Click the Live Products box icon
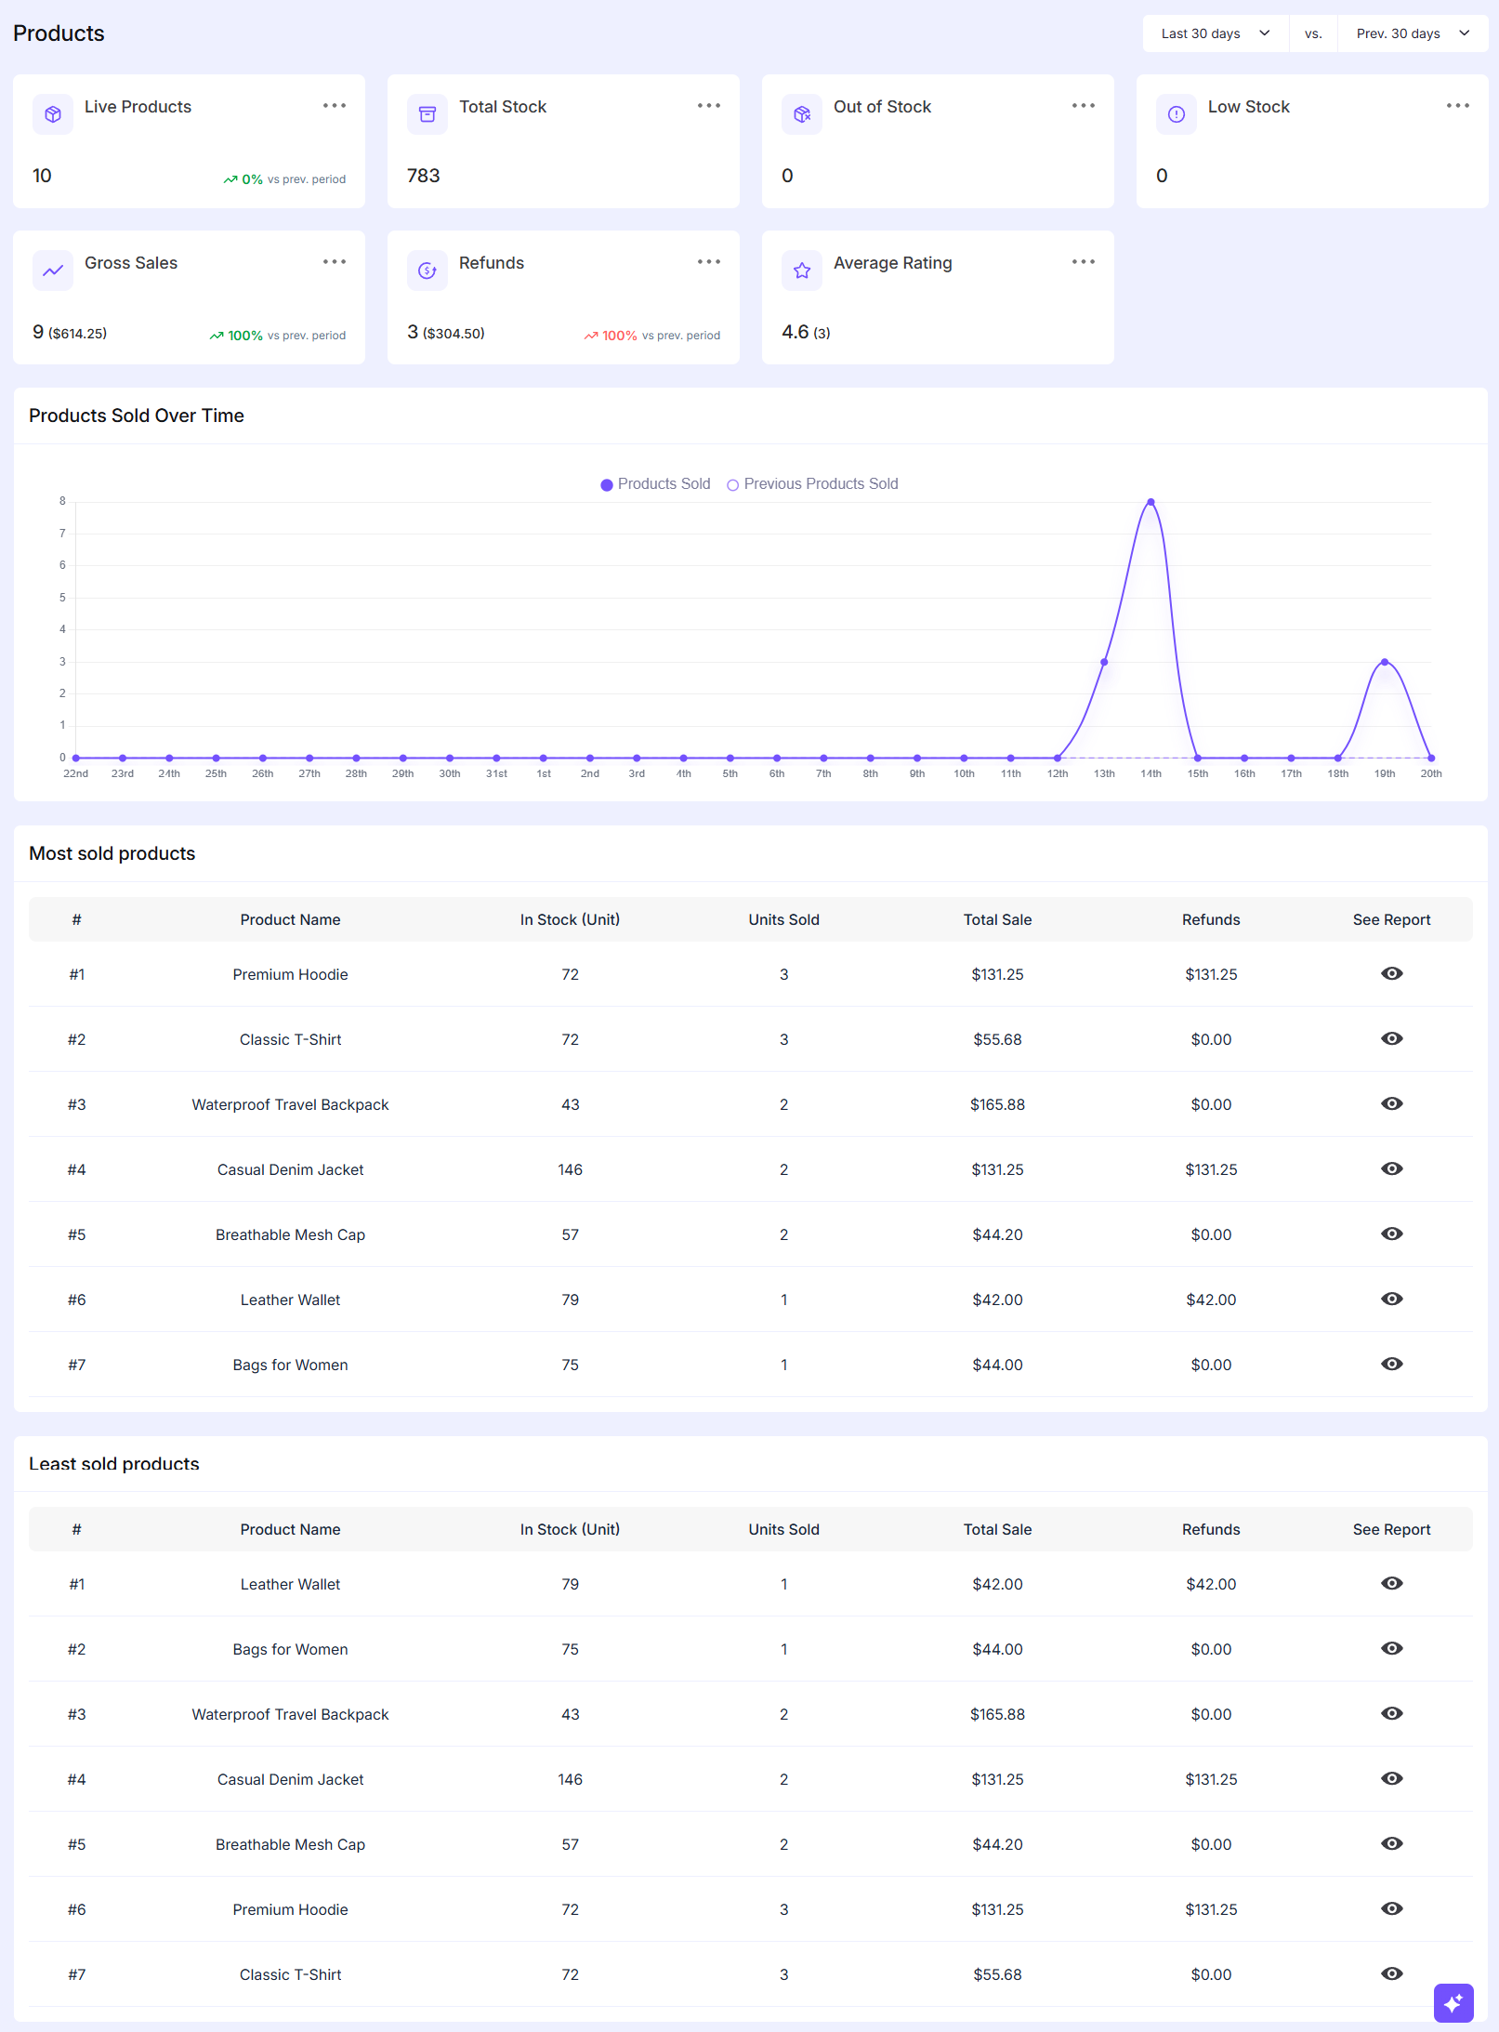 coord(53,114)
